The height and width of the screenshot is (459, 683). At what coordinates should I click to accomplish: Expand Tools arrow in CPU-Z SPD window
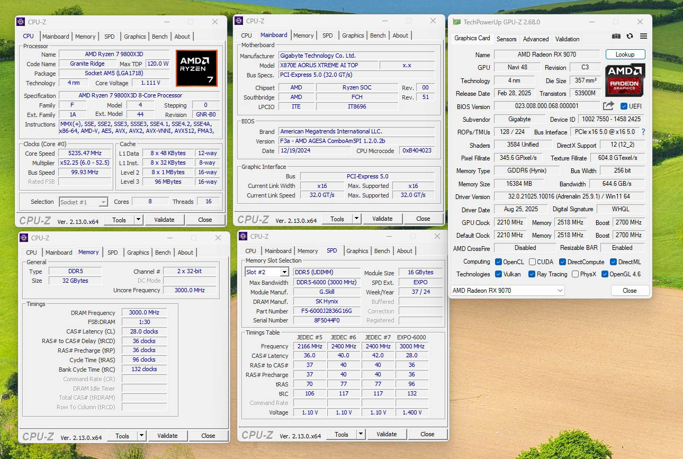click(361, 434)
